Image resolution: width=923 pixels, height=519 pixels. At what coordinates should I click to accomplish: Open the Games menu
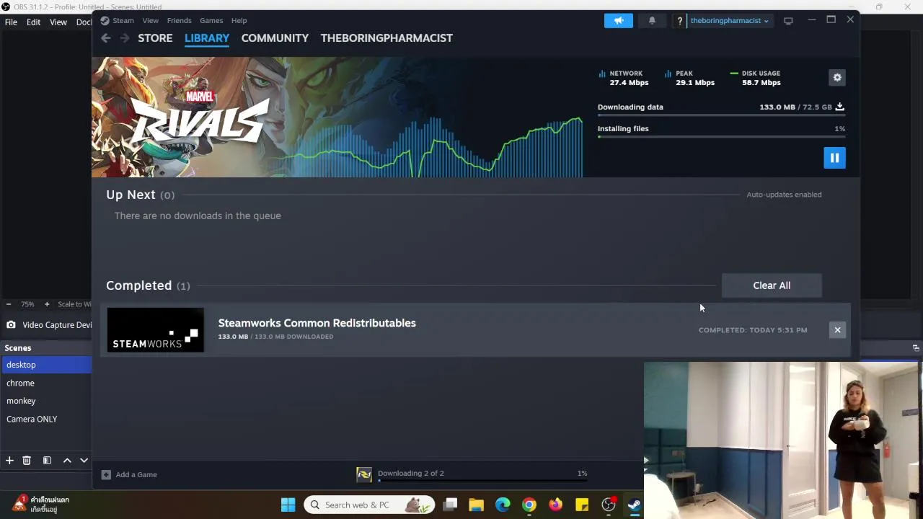pos(211,20)
